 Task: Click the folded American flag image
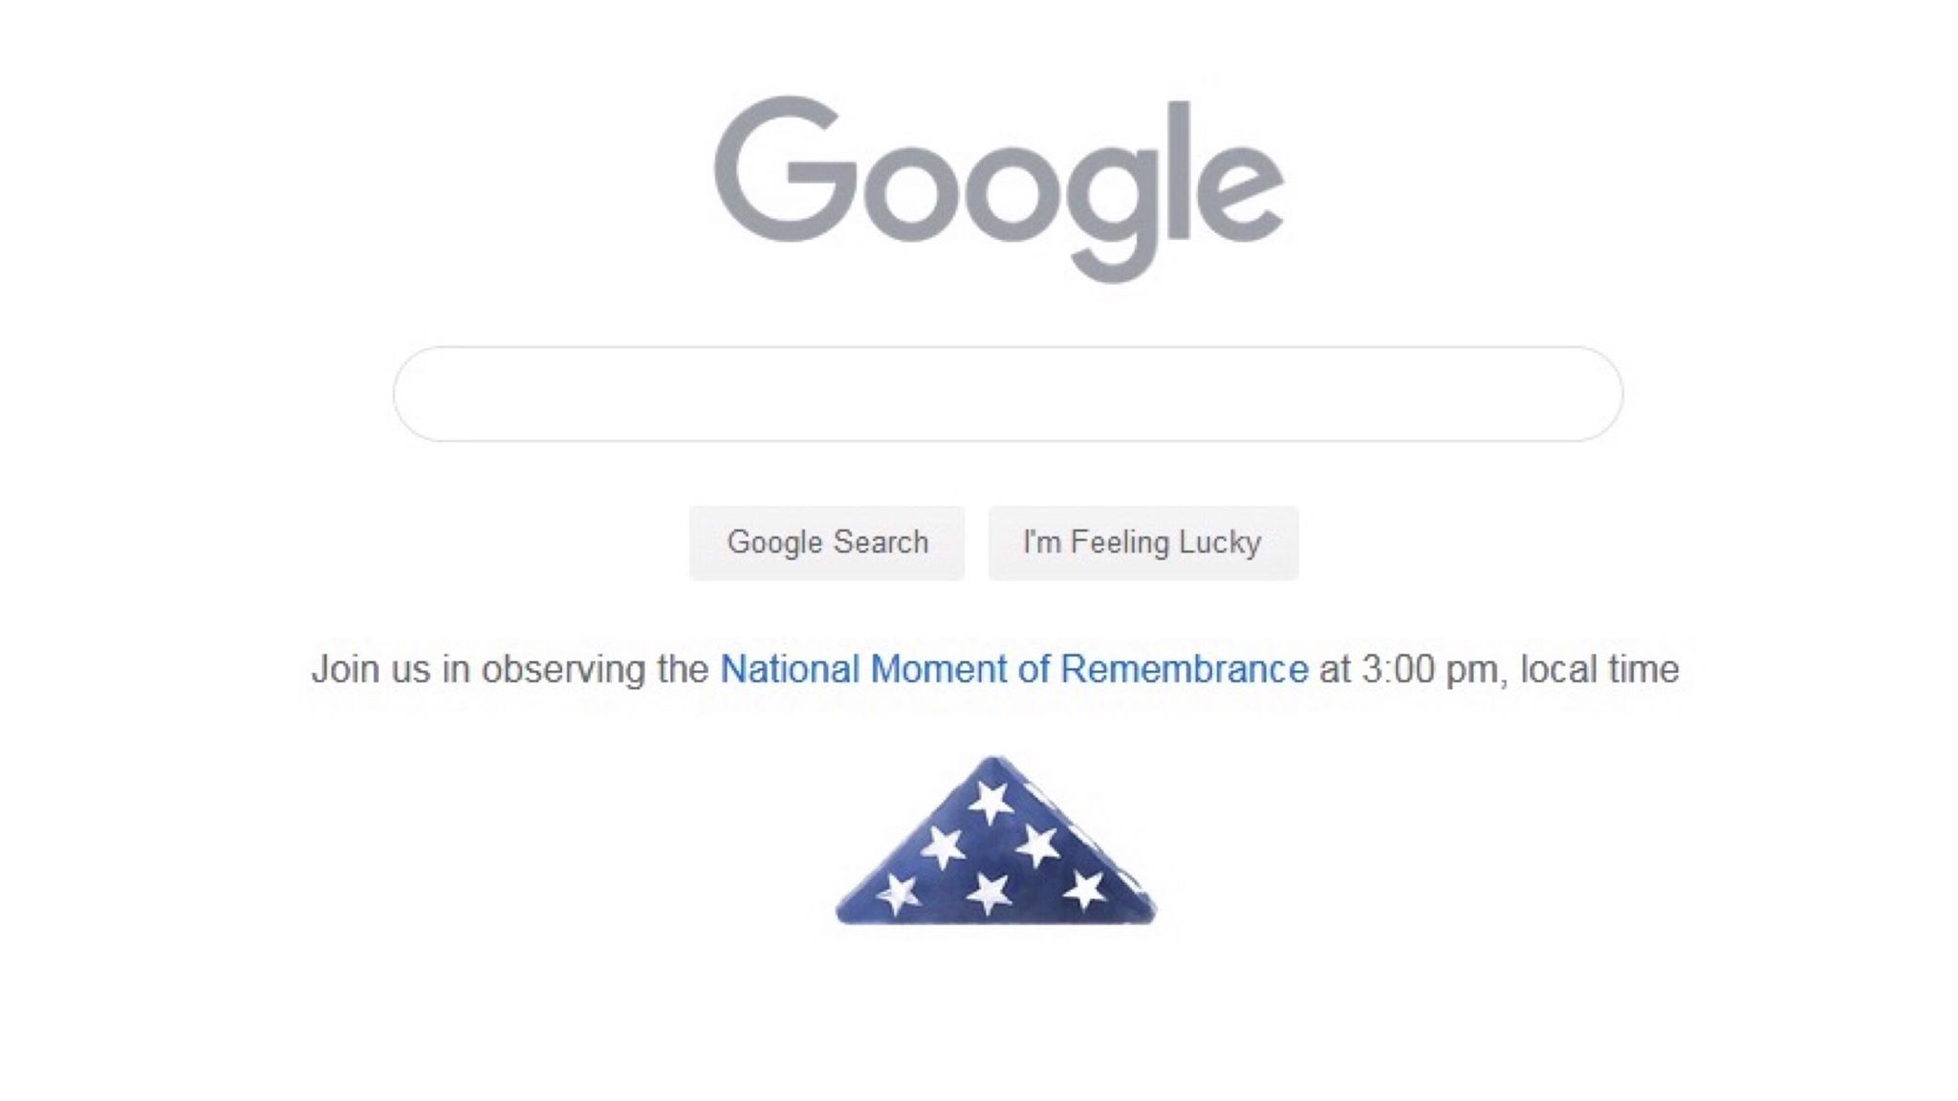(x=995, y=845)
